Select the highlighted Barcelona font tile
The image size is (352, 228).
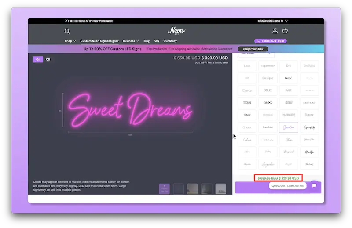[289, 127]
